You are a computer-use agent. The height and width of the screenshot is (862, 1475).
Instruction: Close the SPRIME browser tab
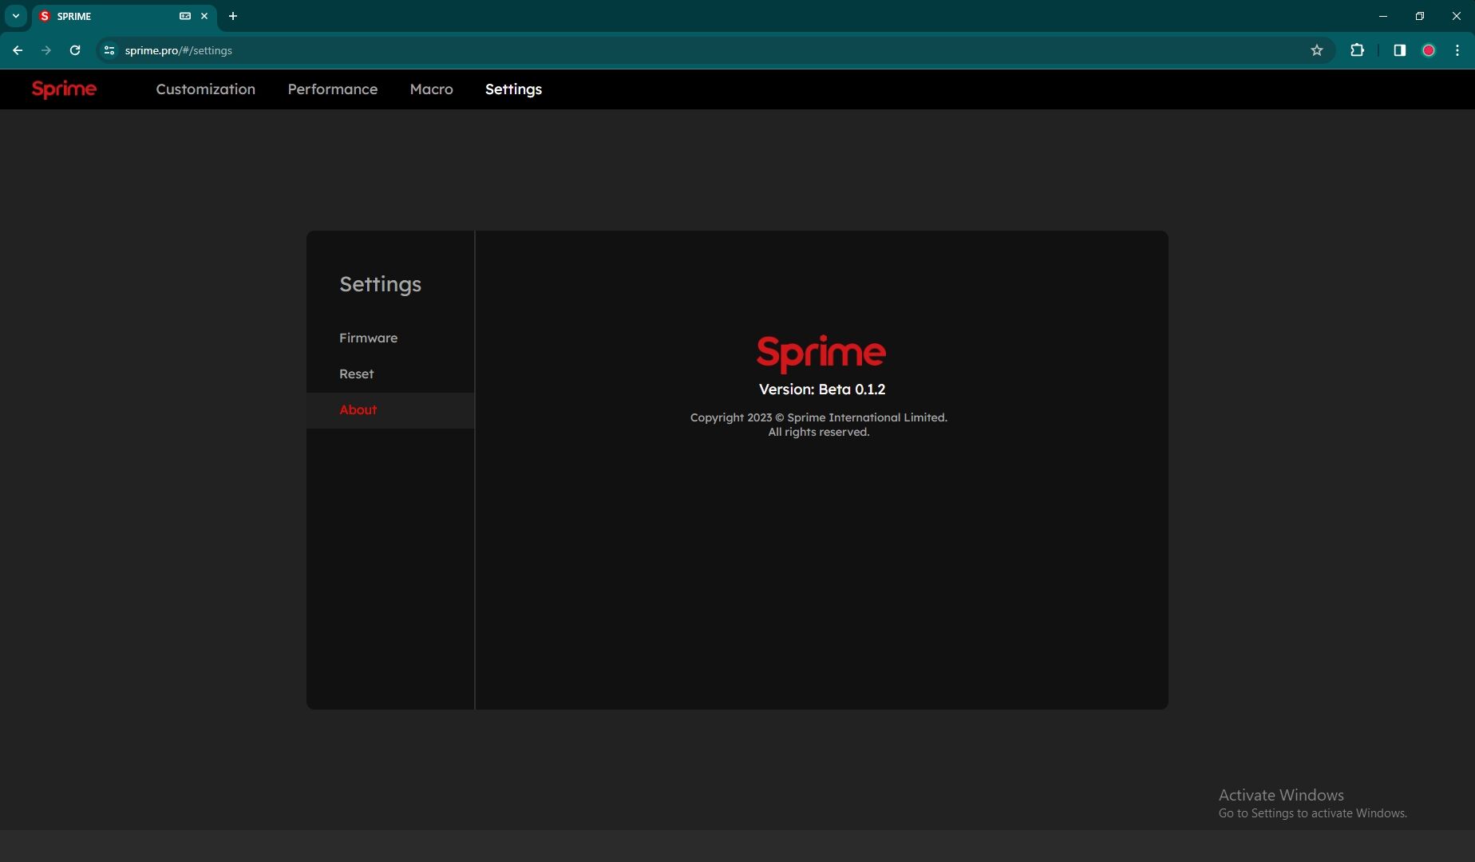(x=204, y=16)
